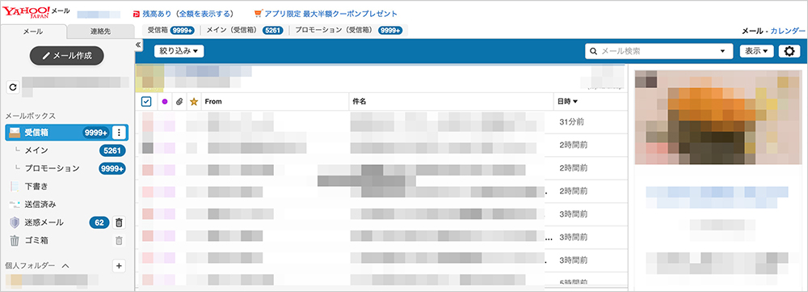808x292 pixels.
Task: Click the 迷惑メール shield icon
Action: (15, 222)
